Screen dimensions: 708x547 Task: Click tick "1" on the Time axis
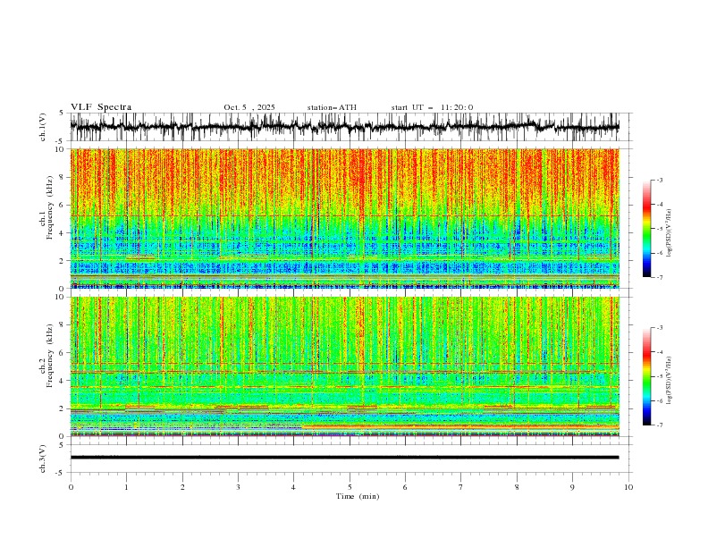pos(126,487)
